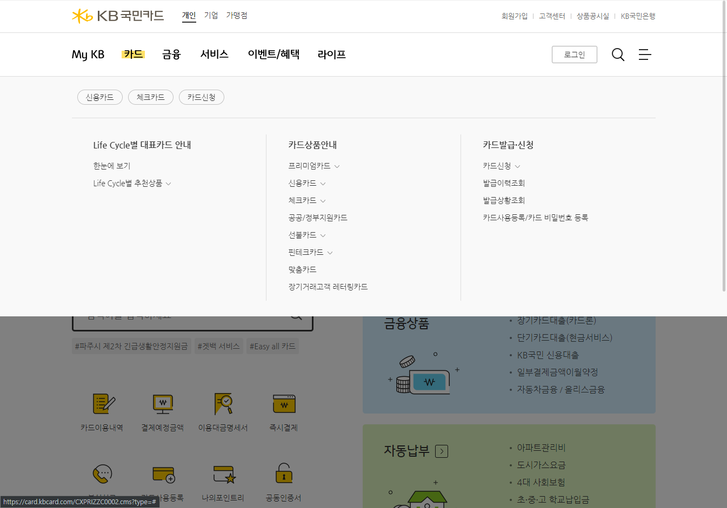Open 라이프 main menu
Screen dimensions: 727x508
[x=332, y=54]
